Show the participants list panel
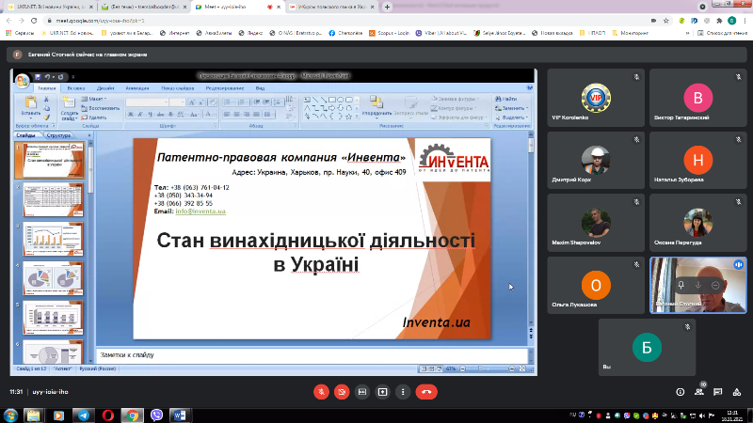This screenshot has height=423, width=753. (x=701, y=391)
